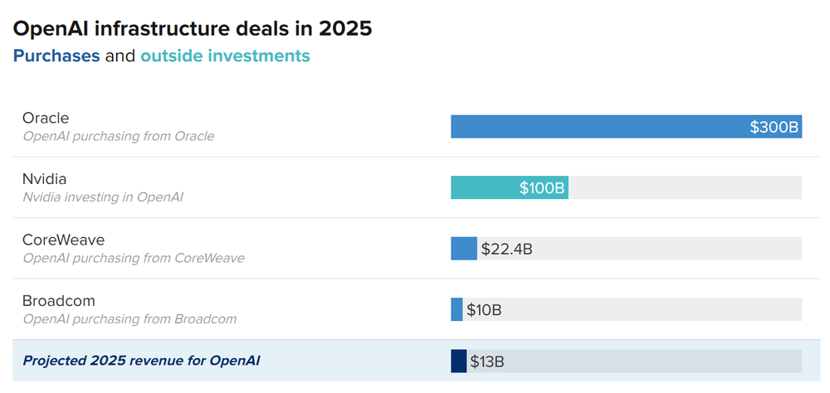This screenshot has height=393, width=830.
Task: Click the Oracle row label
Action: pos(46,118)
